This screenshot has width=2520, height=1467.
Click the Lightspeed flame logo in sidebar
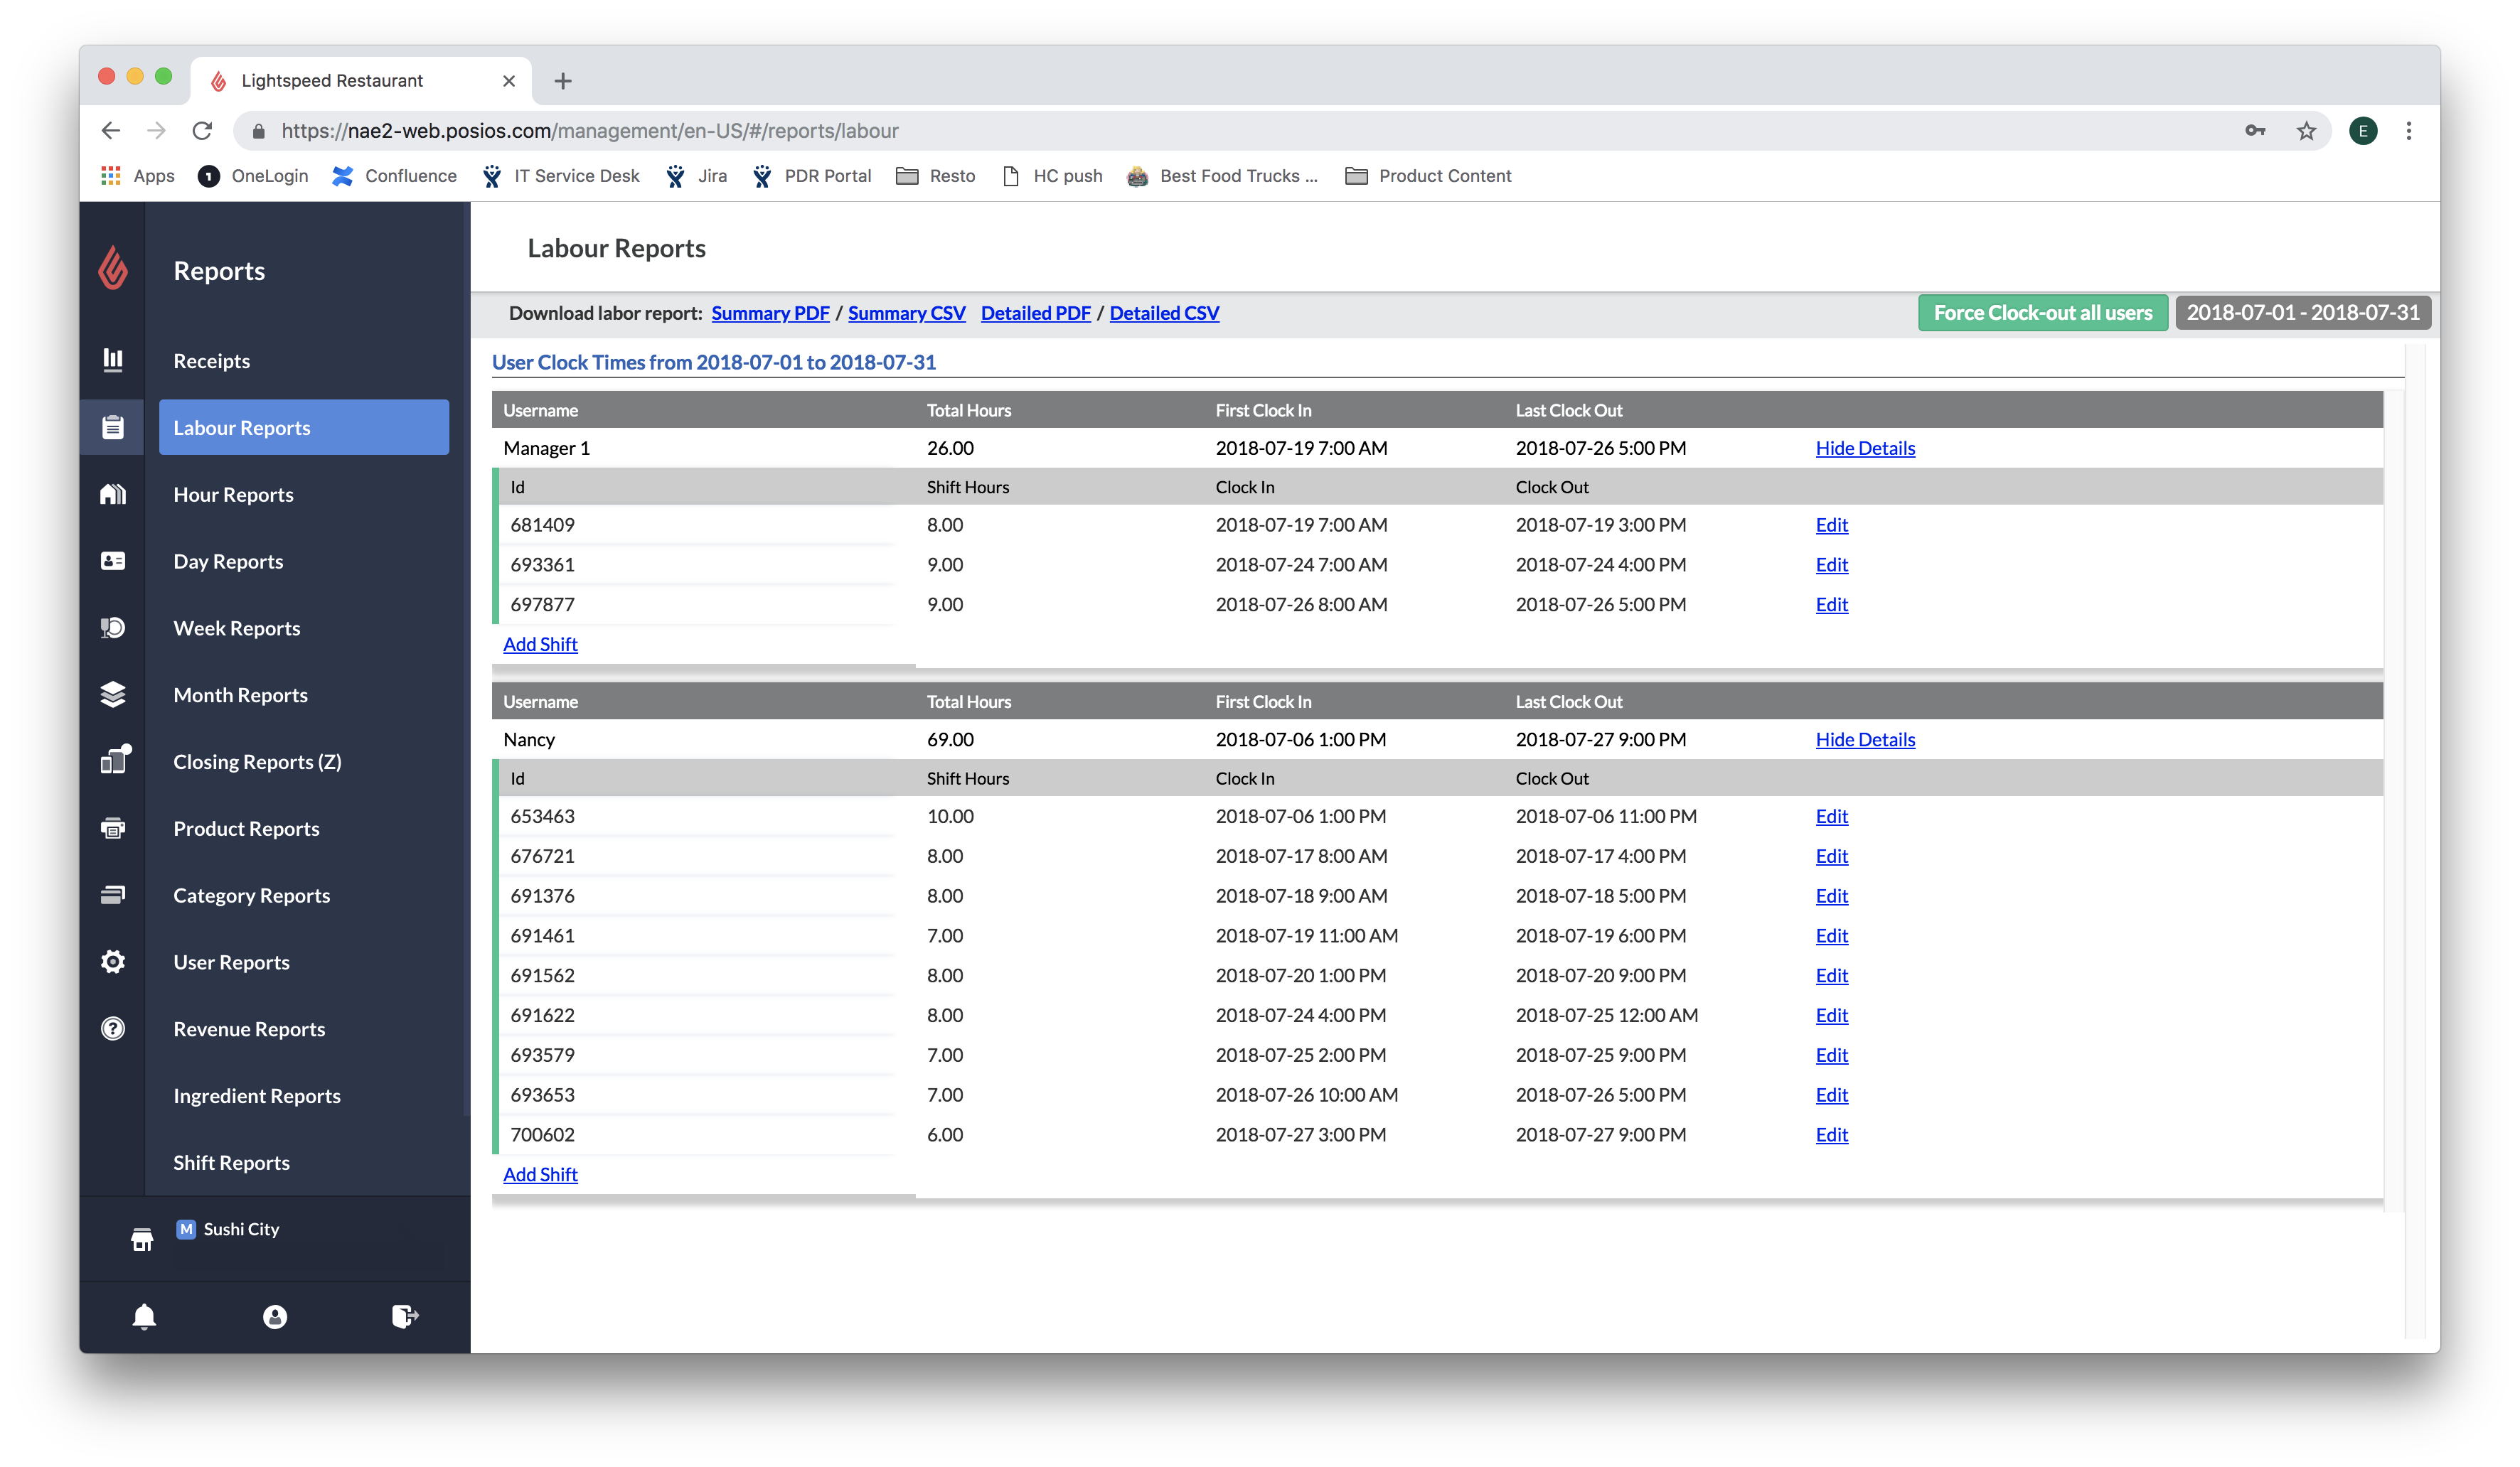(x=113, y=269)
